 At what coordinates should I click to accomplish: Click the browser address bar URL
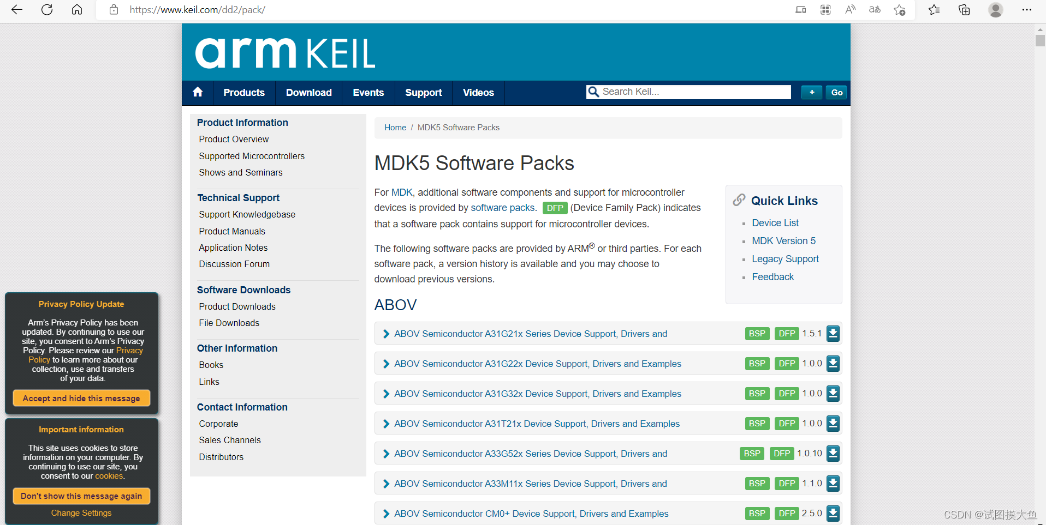197,10
